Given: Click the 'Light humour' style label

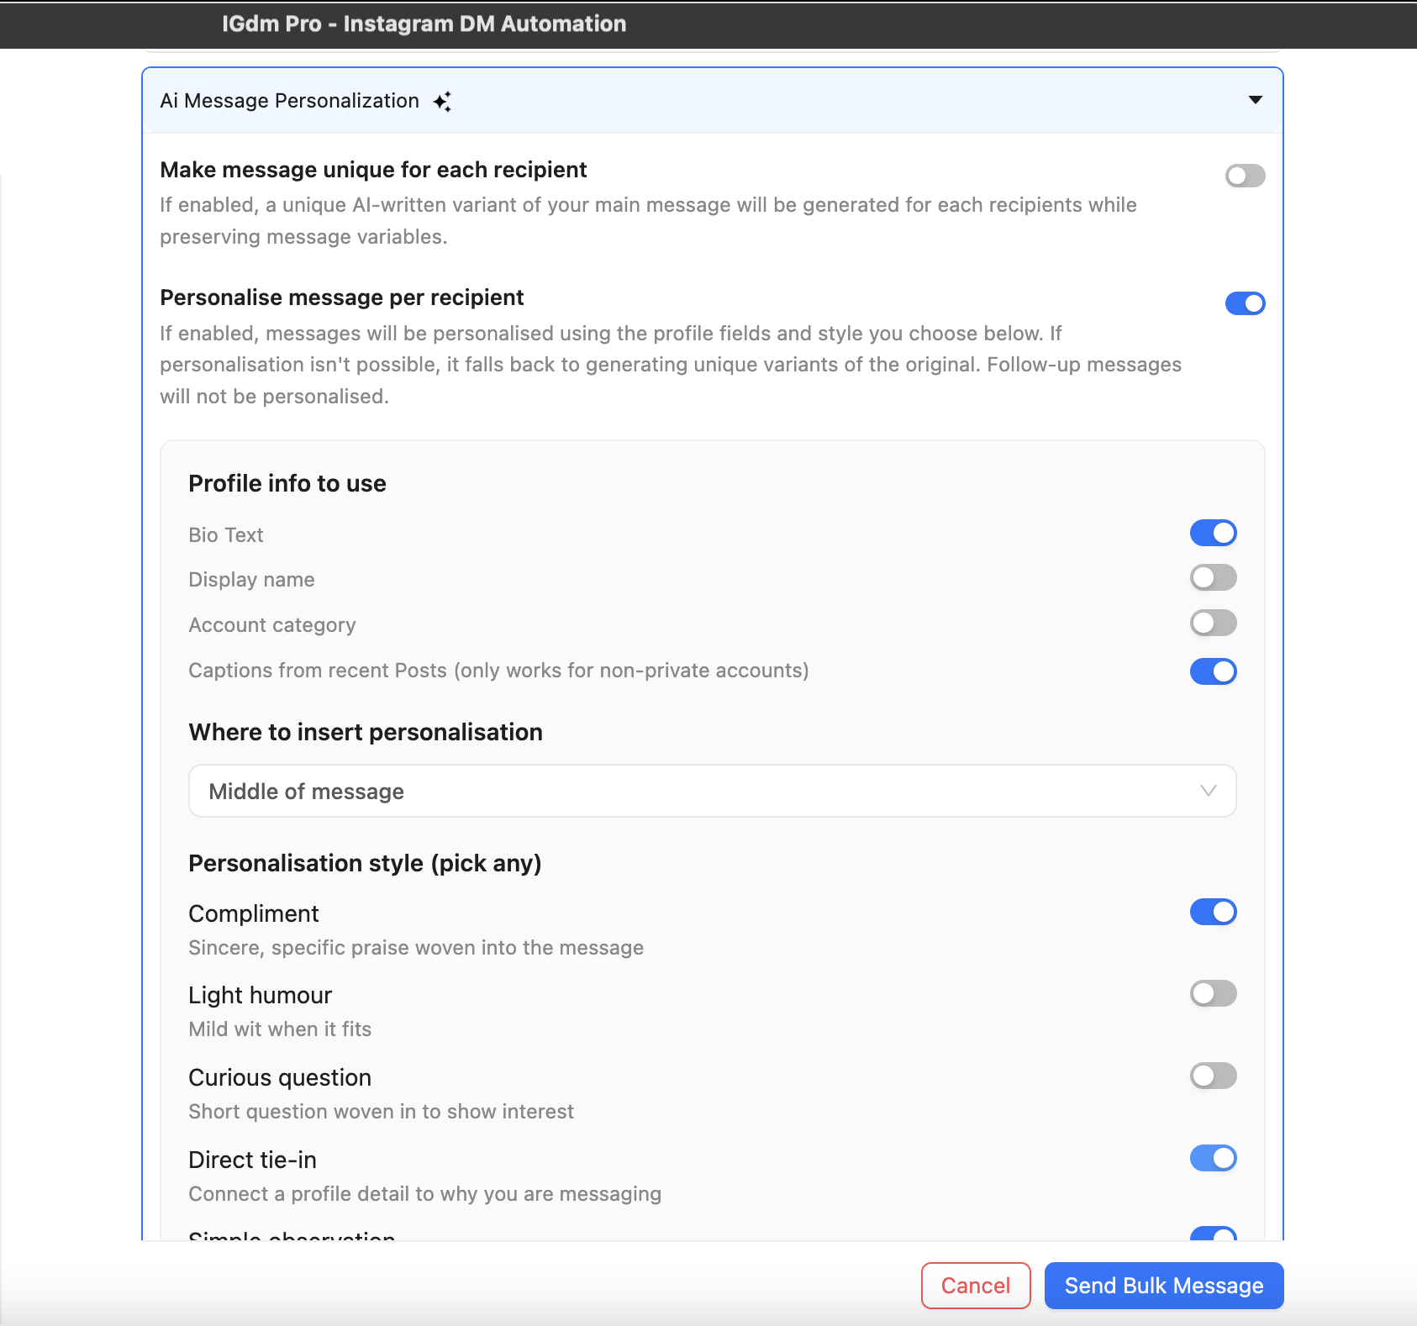Looking at the screenshot, I should click(x=261, y=995).
